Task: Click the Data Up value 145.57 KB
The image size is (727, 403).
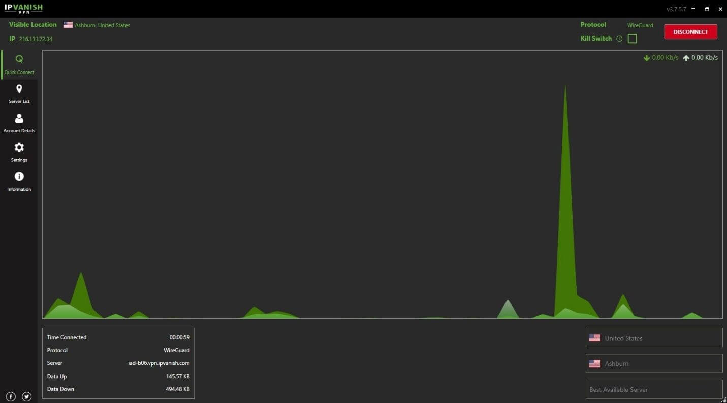Action: 178,376
